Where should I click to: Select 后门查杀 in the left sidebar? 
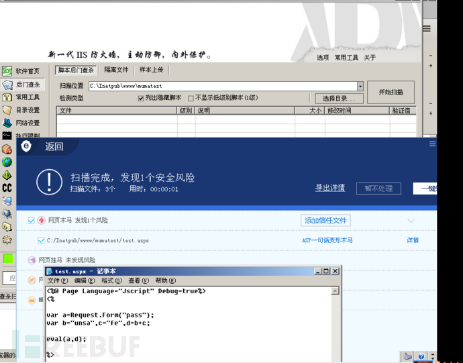(x=22, y=85)
